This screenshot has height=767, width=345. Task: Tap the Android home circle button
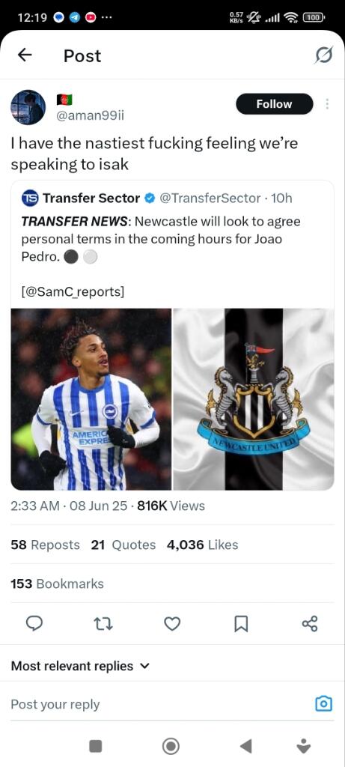click(171, 746)
